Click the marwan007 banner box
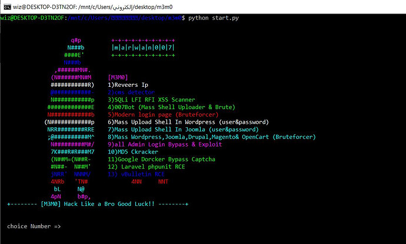 pos(143,47)
